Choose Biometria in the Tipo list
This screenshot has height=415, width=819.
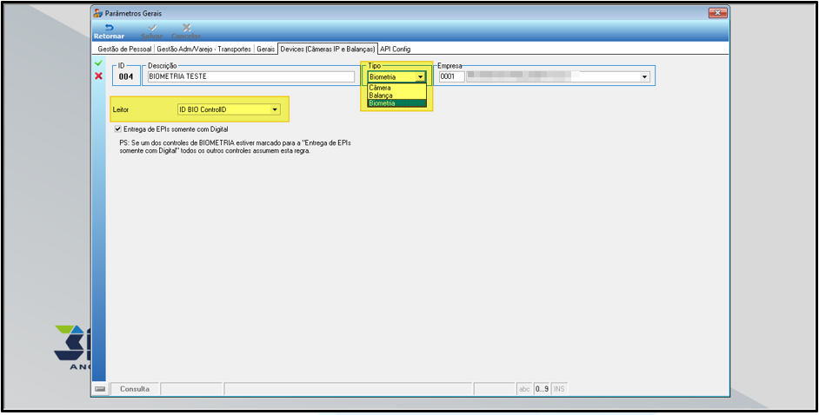pyautogui.click(x=396, y=103)
